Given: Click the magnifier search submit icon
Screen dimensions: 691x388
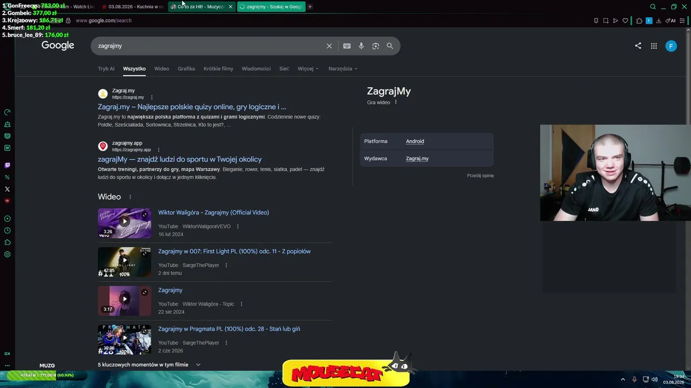Looking at the screenshot, I should tap(390, 46).
